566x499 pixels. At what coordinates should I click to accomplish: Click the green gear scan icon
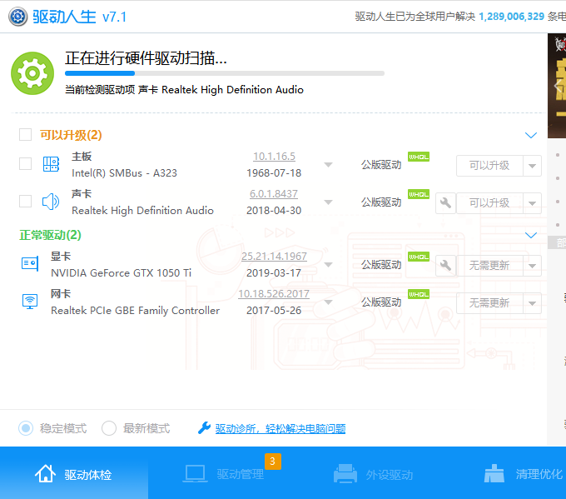pos(32,73)
